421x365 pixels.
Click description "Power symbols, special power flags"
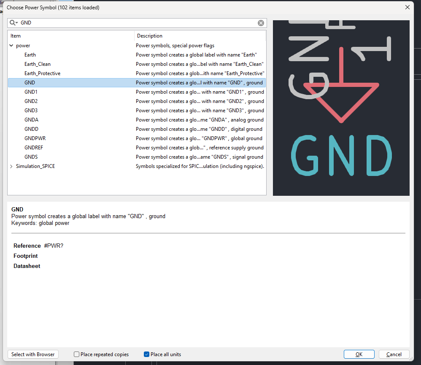(175, 46)
